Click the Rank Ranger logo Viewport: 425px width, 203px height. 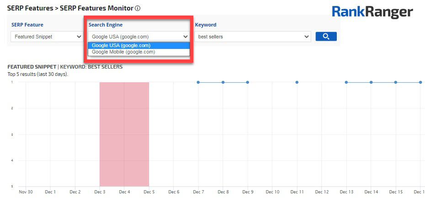[x=372, y=12]
